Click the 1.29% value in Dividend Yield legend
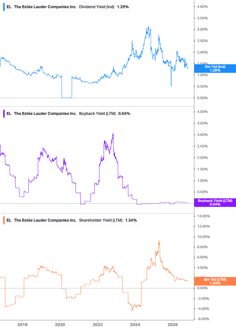Viewport: 236px width, 330px height. (x=123, y=7)
